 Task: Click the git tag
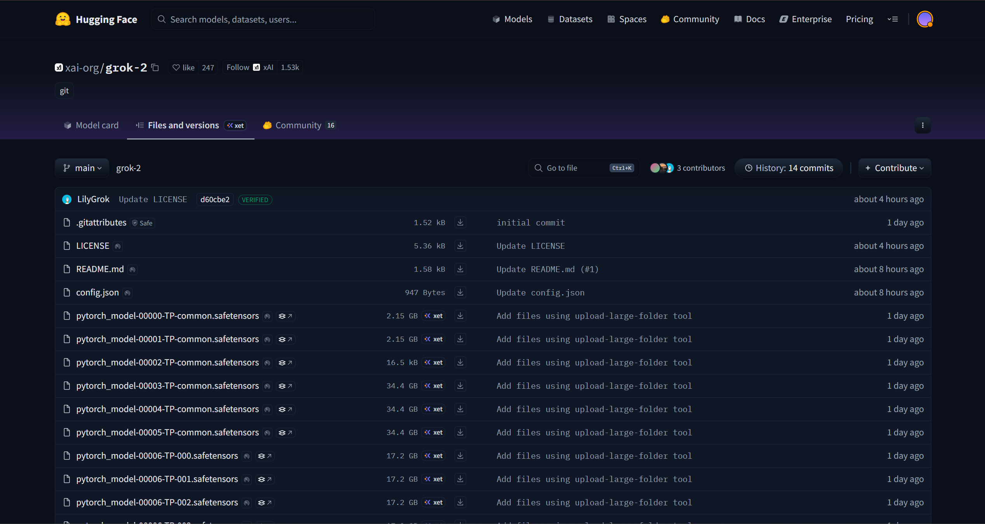coord(64,91)
